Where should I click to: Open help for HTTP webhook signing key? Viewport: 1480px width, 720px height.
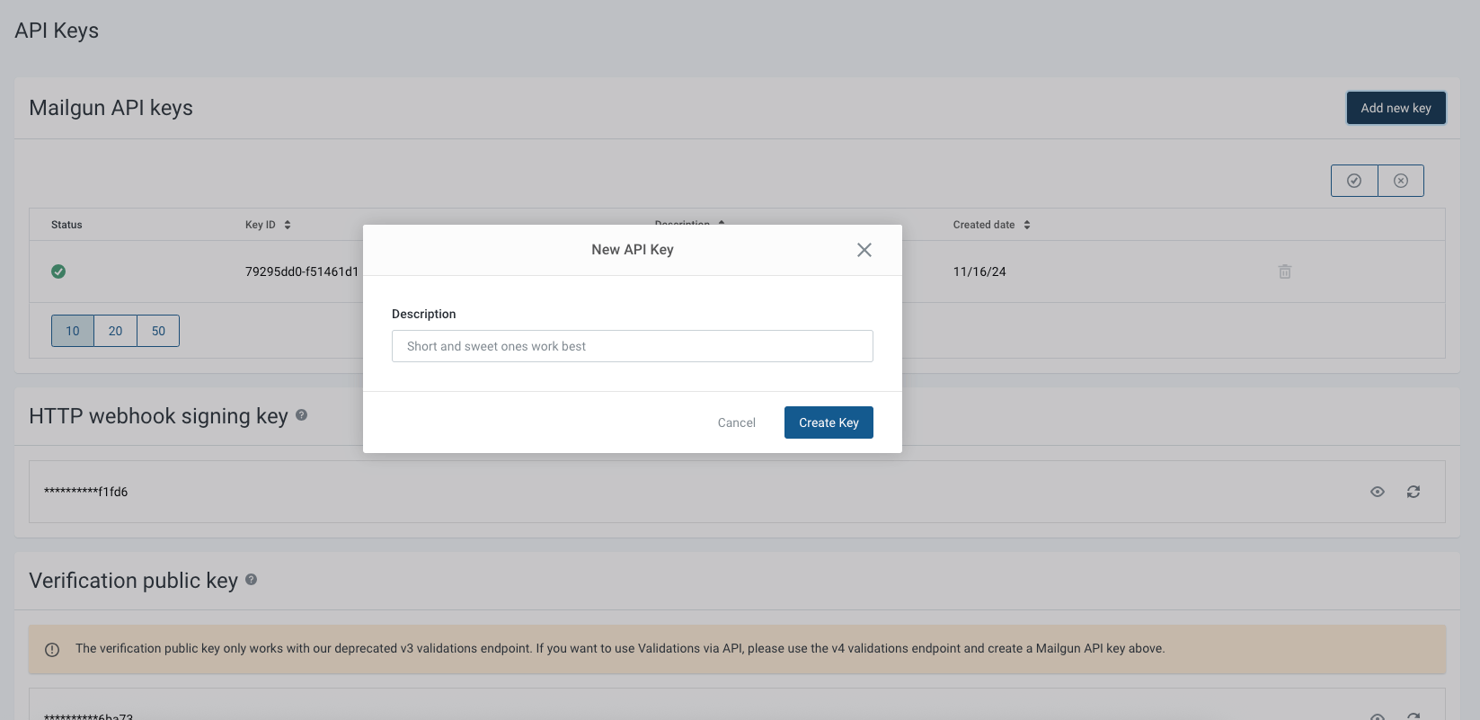302,415
